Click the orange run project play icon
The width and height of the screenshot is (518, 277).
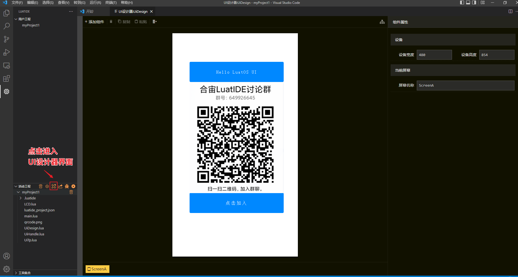pos(73,186)
